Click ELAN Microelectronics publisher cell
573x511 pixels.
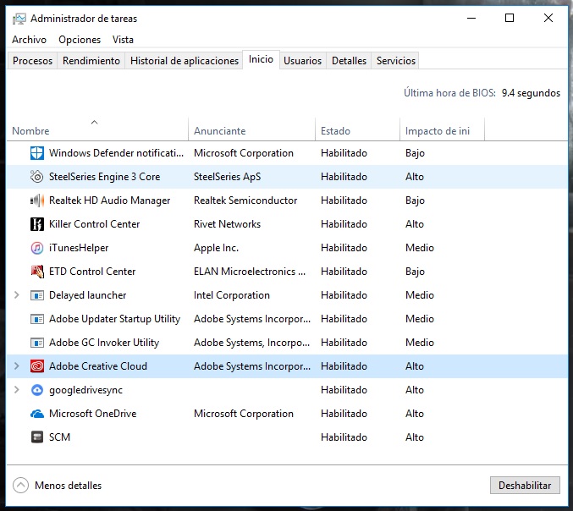250,272
